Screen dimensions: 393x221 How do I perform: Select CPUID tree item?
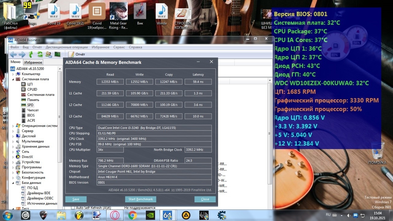pyautogui.click(x=32, y=89)
